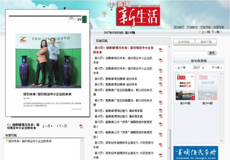Open the 返回首页 menu link
Screen dimensions: 230x160
click(x=179, y=27)
